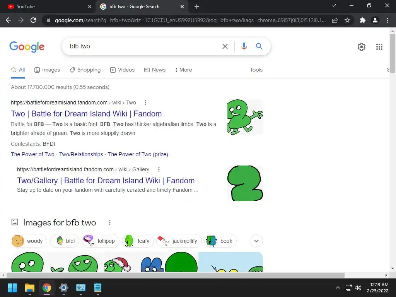Open Google quick settings gear

(362, 47)
